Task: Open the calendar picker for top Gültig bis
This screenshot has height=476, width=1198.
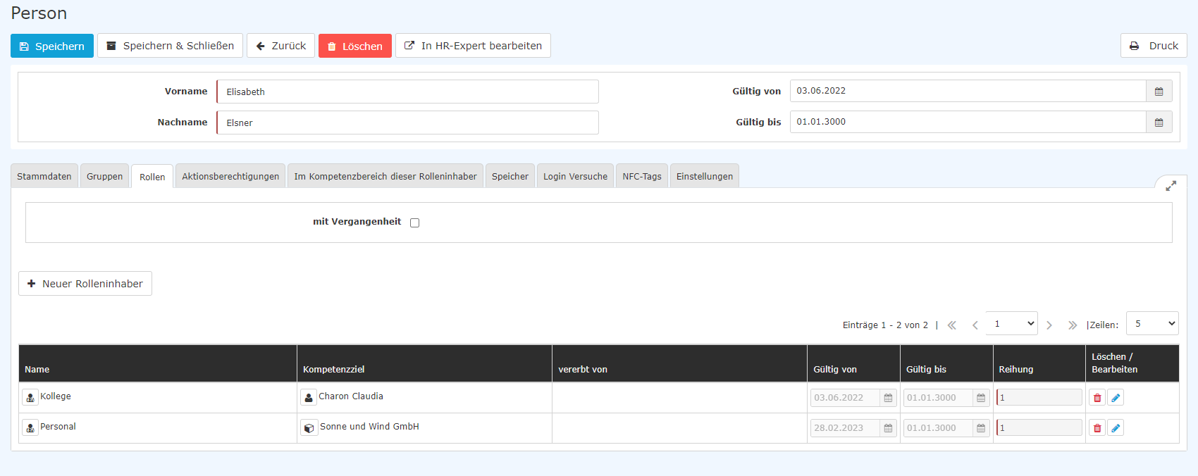Action: point(1159,122)
